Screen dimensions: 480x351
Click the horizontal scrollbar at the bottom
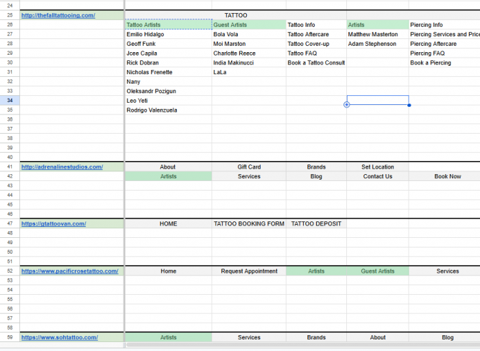pyautogui.click(x=303, y=345)
